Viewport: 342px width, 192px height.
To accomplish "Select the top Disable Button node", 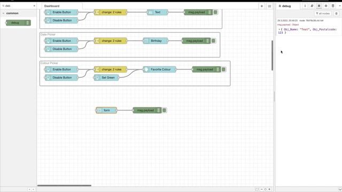I will coord(61,20).
